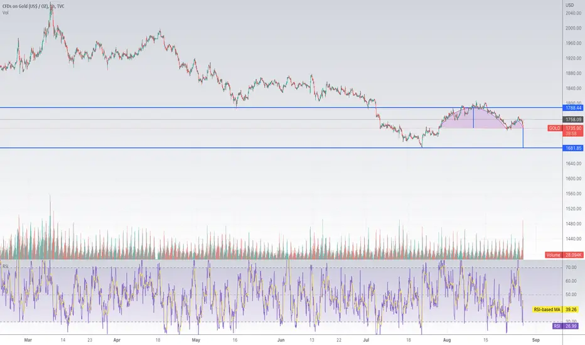Click the Jun label on time axis

point(281,340)
